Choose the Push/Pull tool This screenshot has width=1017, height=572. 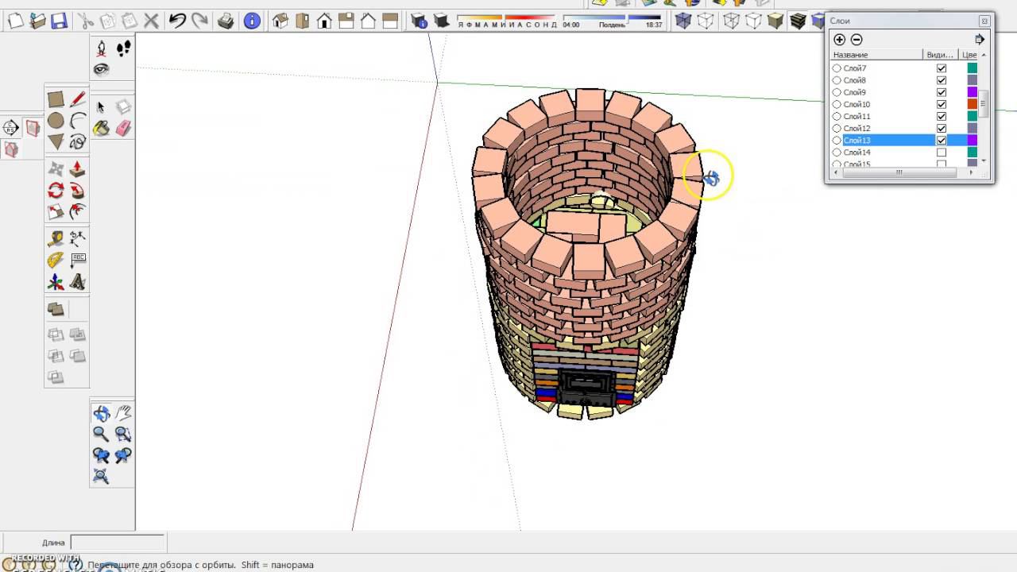[77, 168]
